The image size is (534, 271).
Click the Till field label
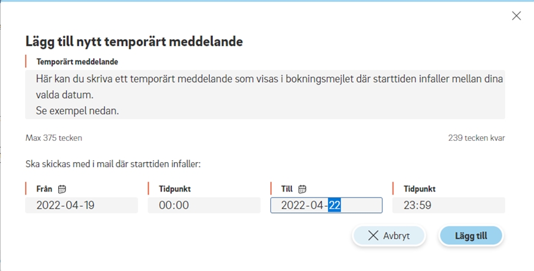[288, 189]
